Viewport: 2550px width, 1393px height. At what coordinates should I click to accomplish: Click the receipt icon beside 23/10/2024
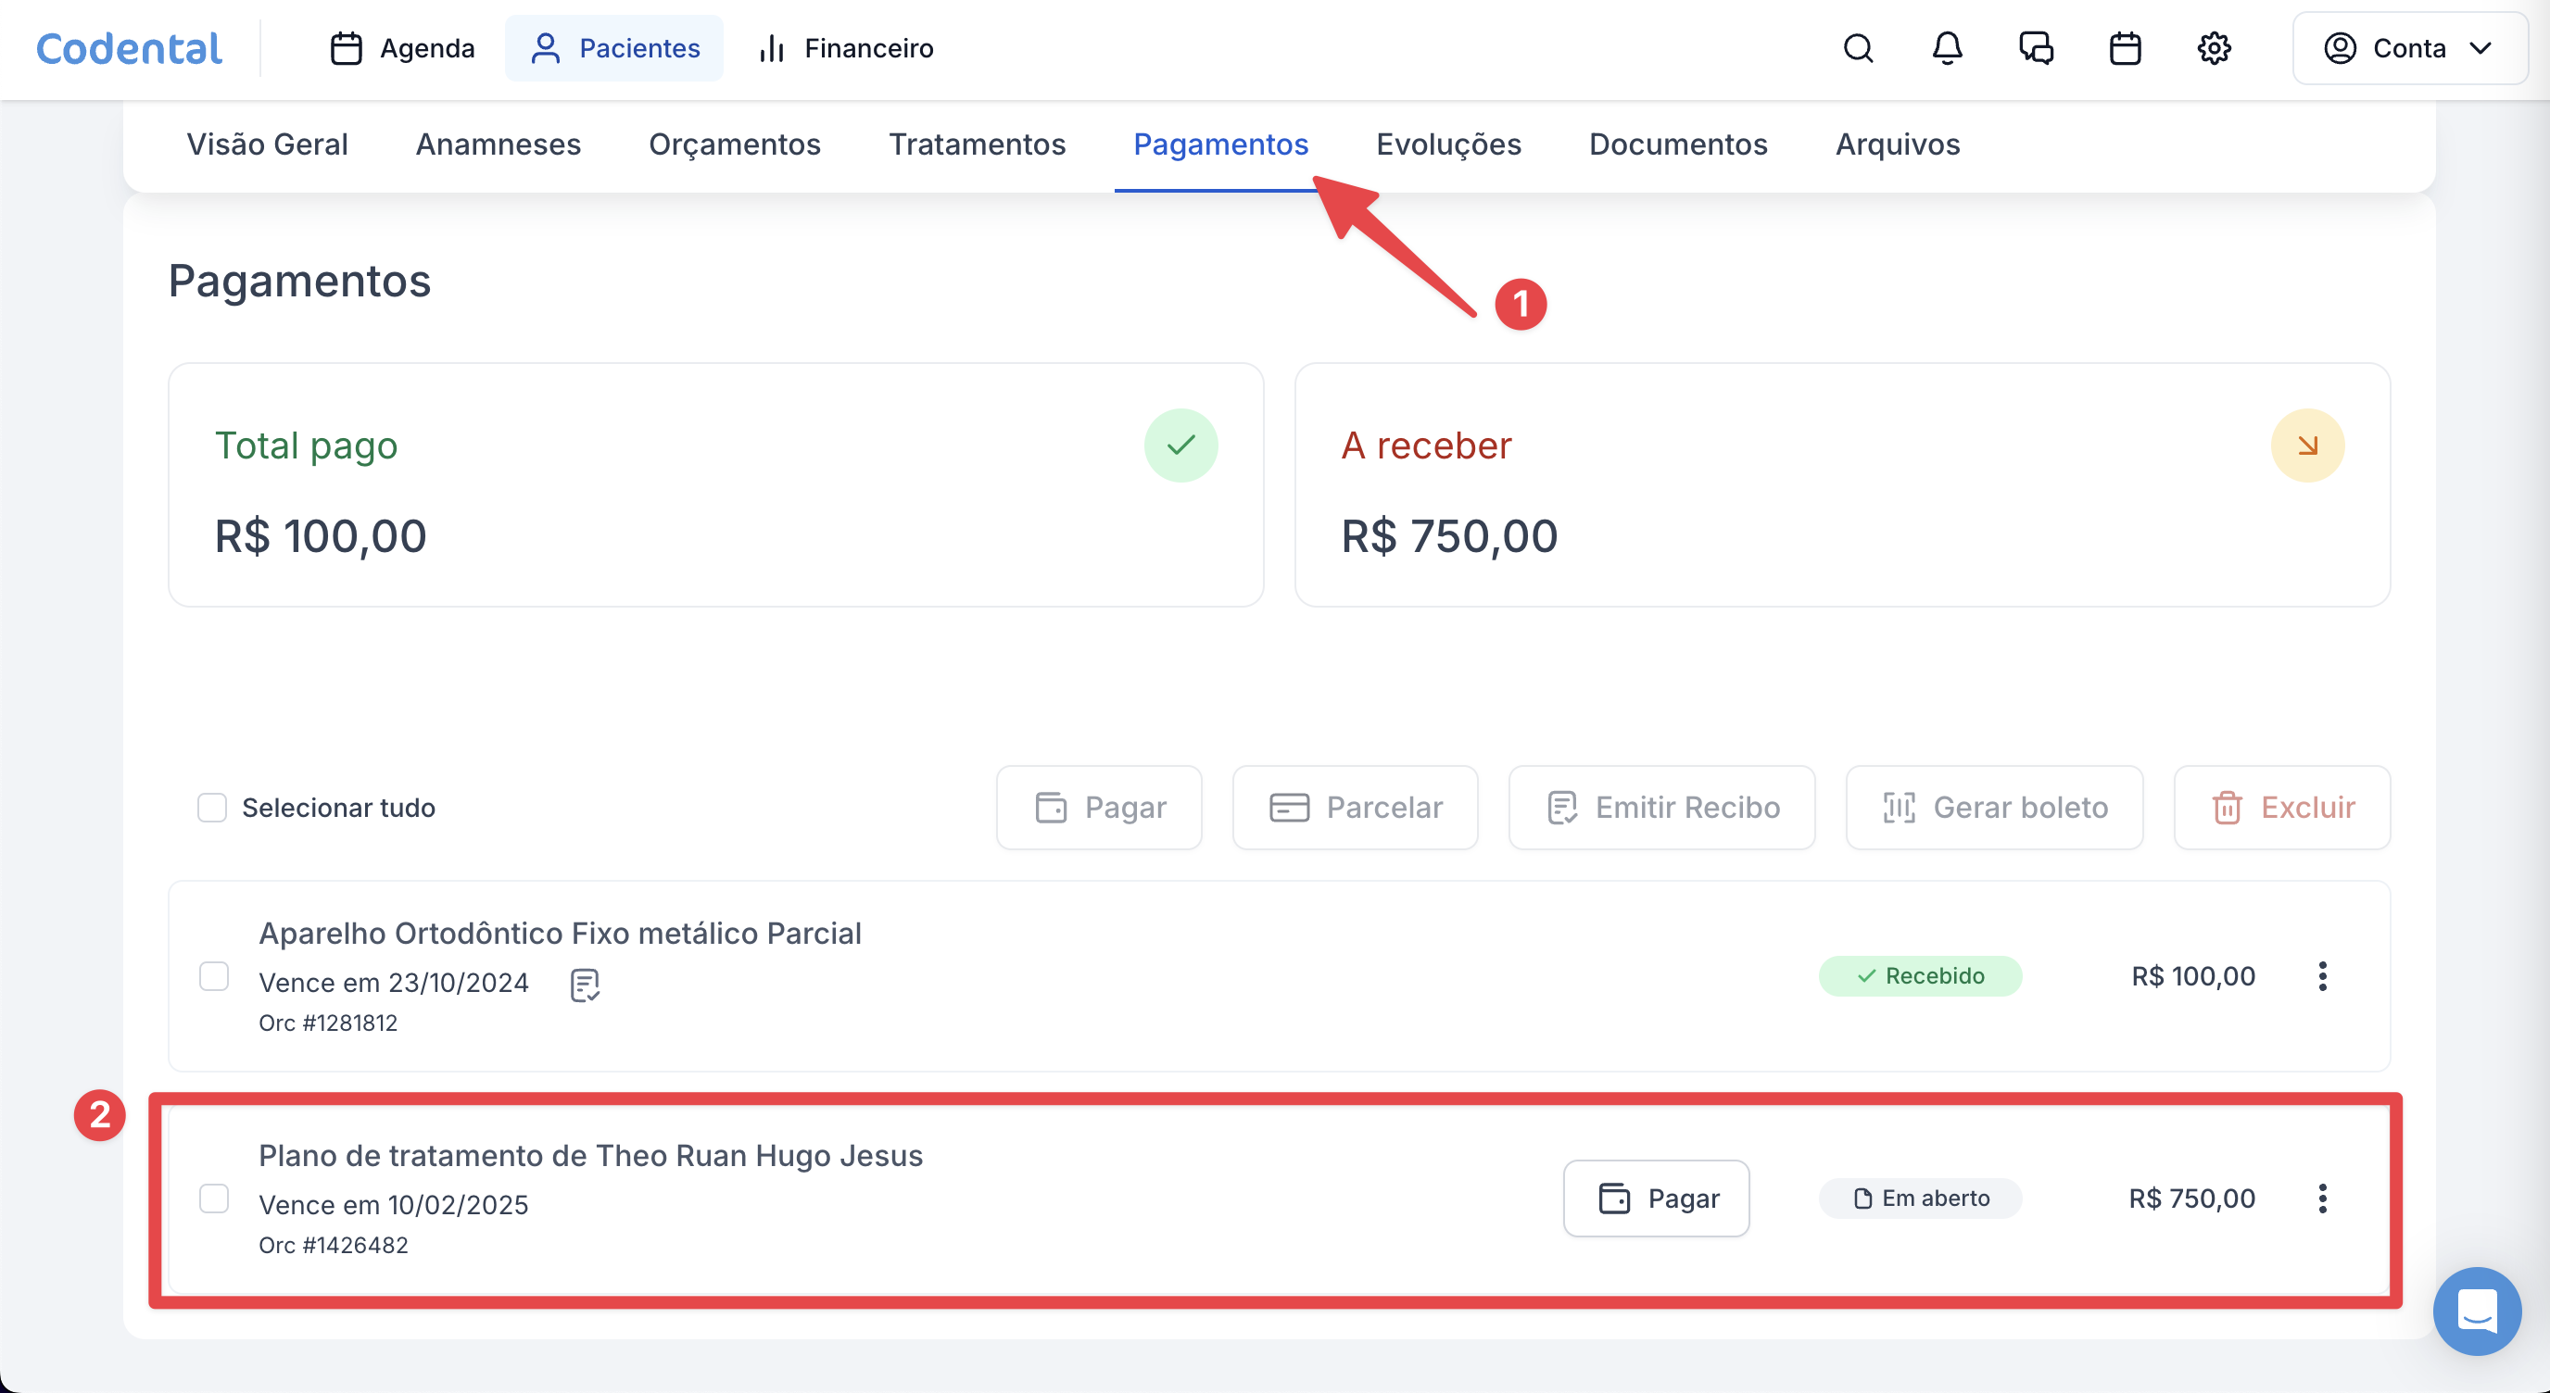(x=584, y=985)
